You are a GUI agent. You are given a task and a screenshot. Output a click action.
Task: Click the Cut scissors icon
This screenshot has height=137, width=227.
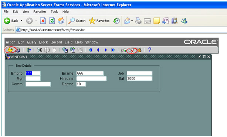39,50
